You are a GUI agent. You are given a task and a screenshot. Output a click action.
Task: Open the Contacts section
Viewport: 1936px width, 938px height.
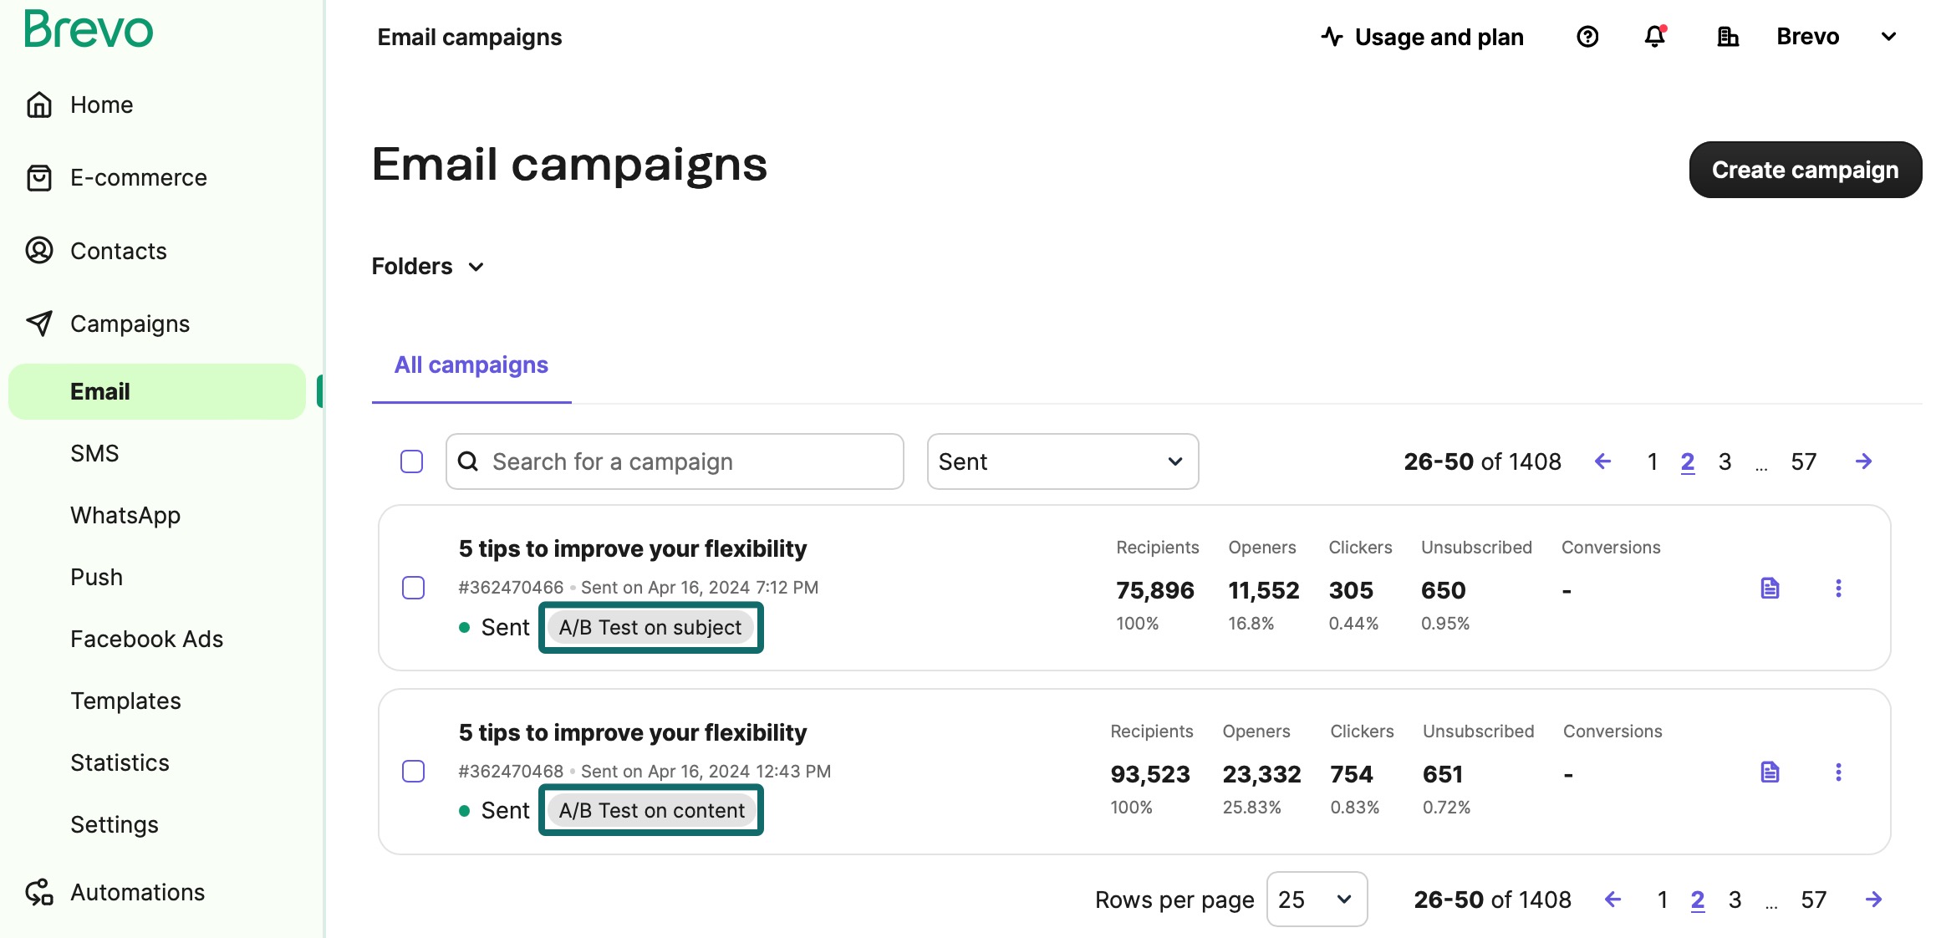pyautogui.click(x=117, y=251)
